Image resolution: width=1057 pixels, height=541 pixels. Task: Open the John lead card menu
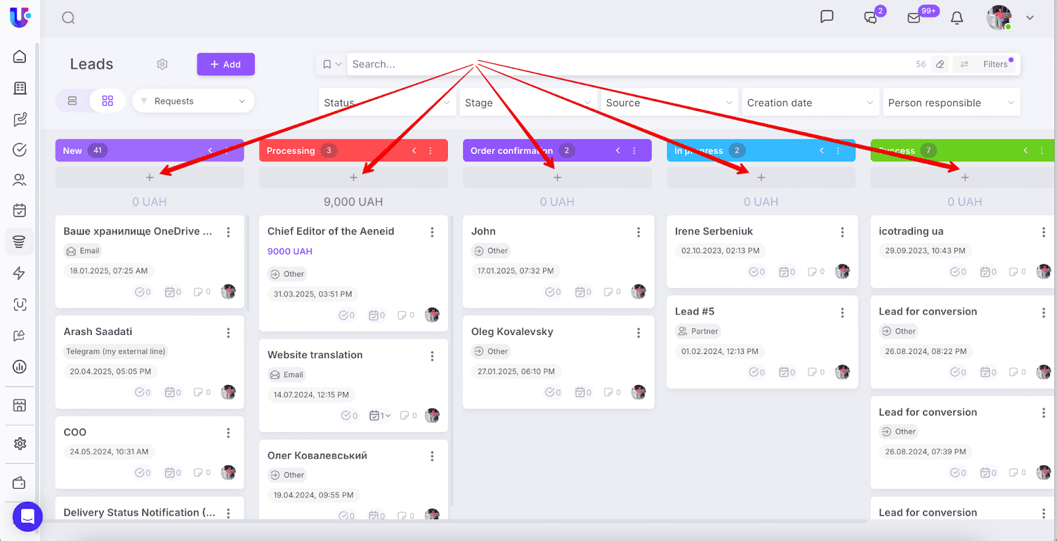639,233
